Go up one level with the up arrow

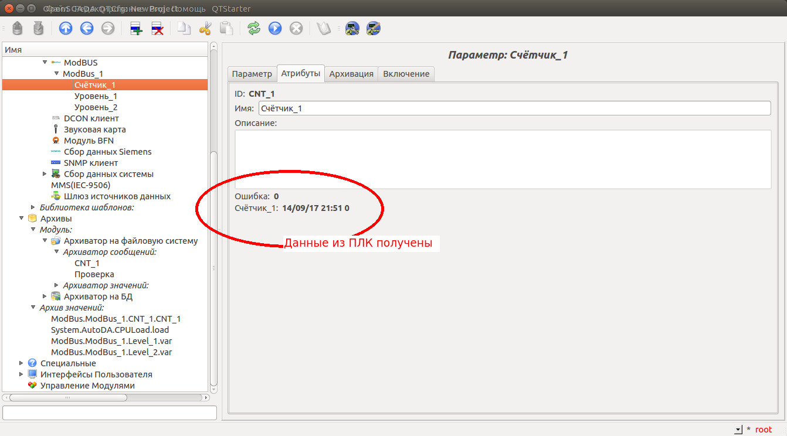click(x=66, y=28)
